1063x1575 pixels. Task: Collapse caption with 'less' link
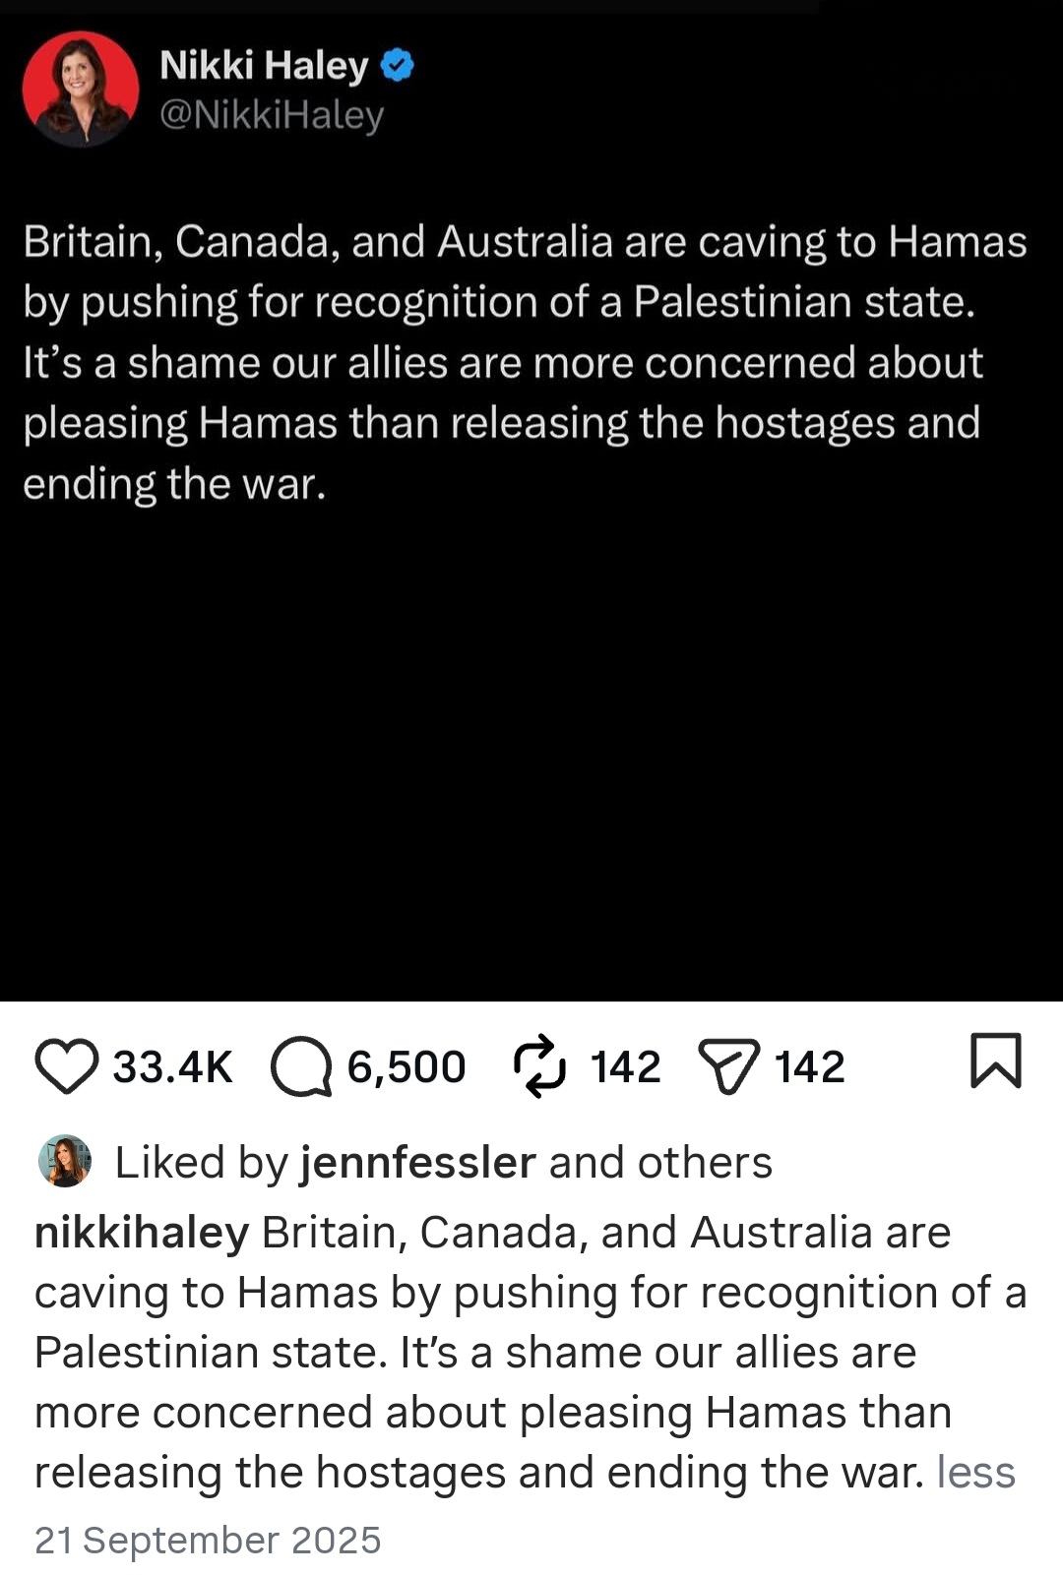975,1473
